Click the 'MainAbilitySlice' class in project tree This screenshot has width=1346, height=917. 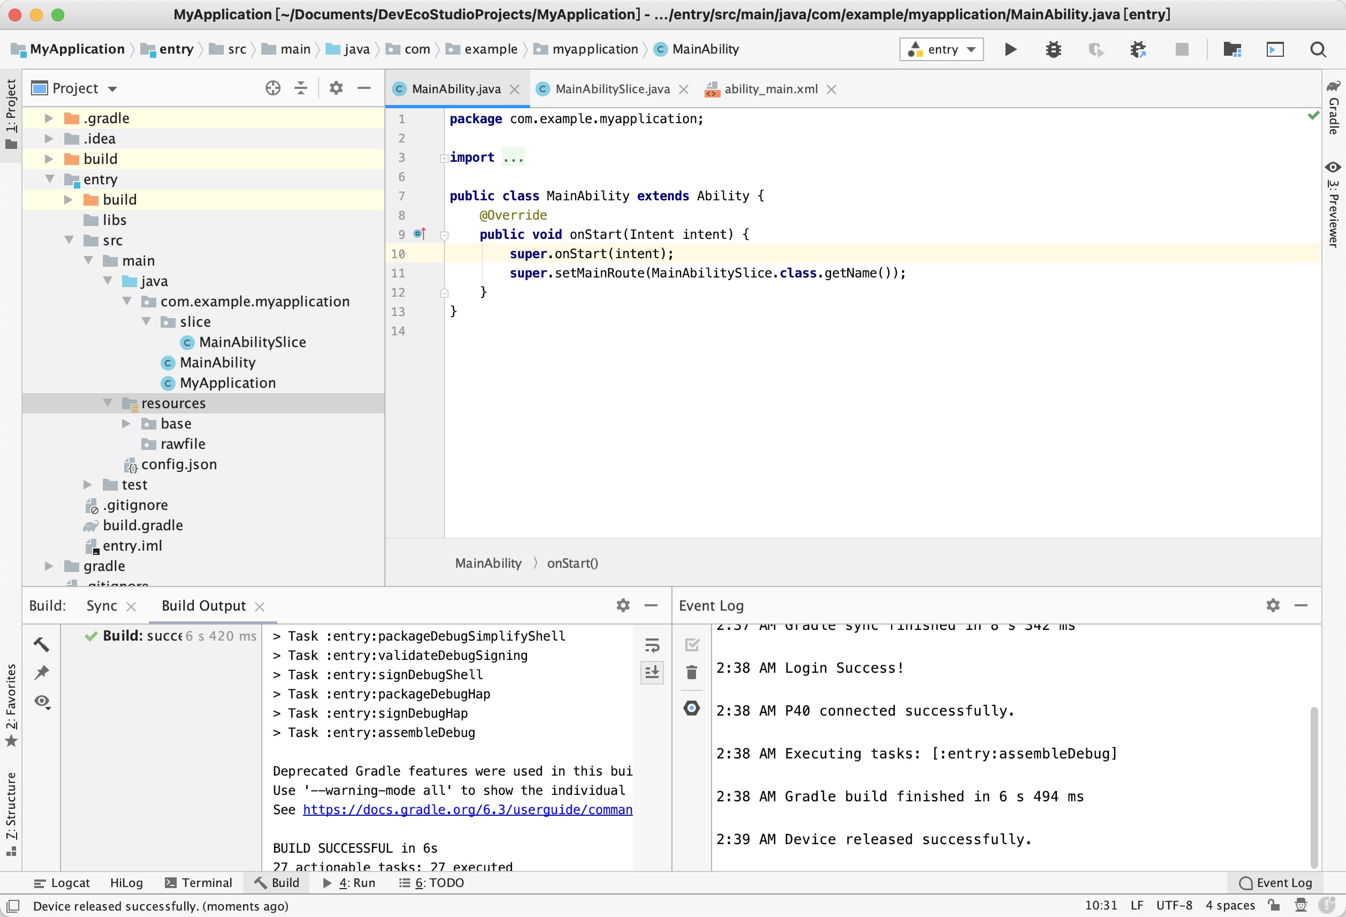[253, 341]
